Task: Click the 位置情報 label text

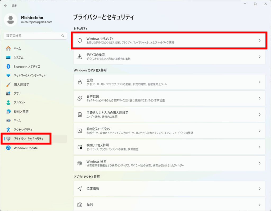Action: pos(93,188)
